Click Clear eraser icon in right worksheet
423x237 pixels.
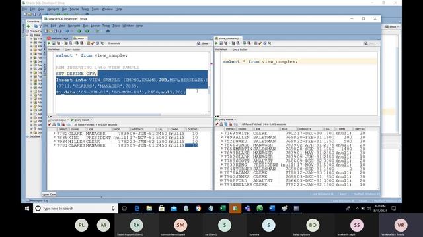265,43
